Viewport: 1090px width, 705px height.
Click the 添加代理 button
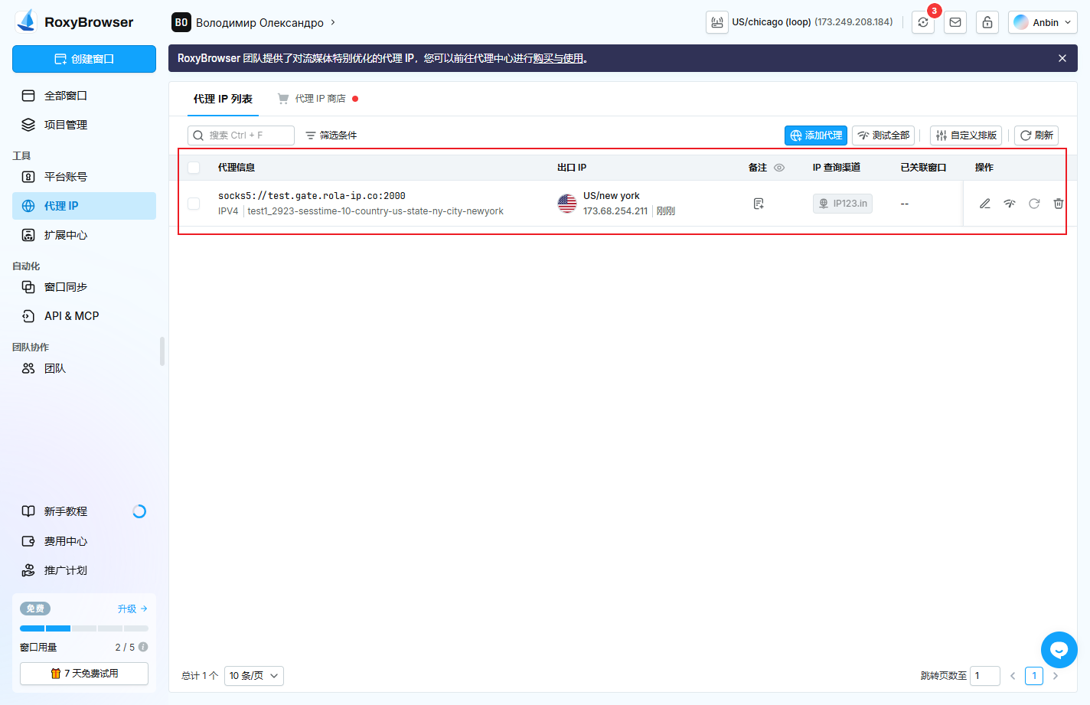click(x=815, y=135)
